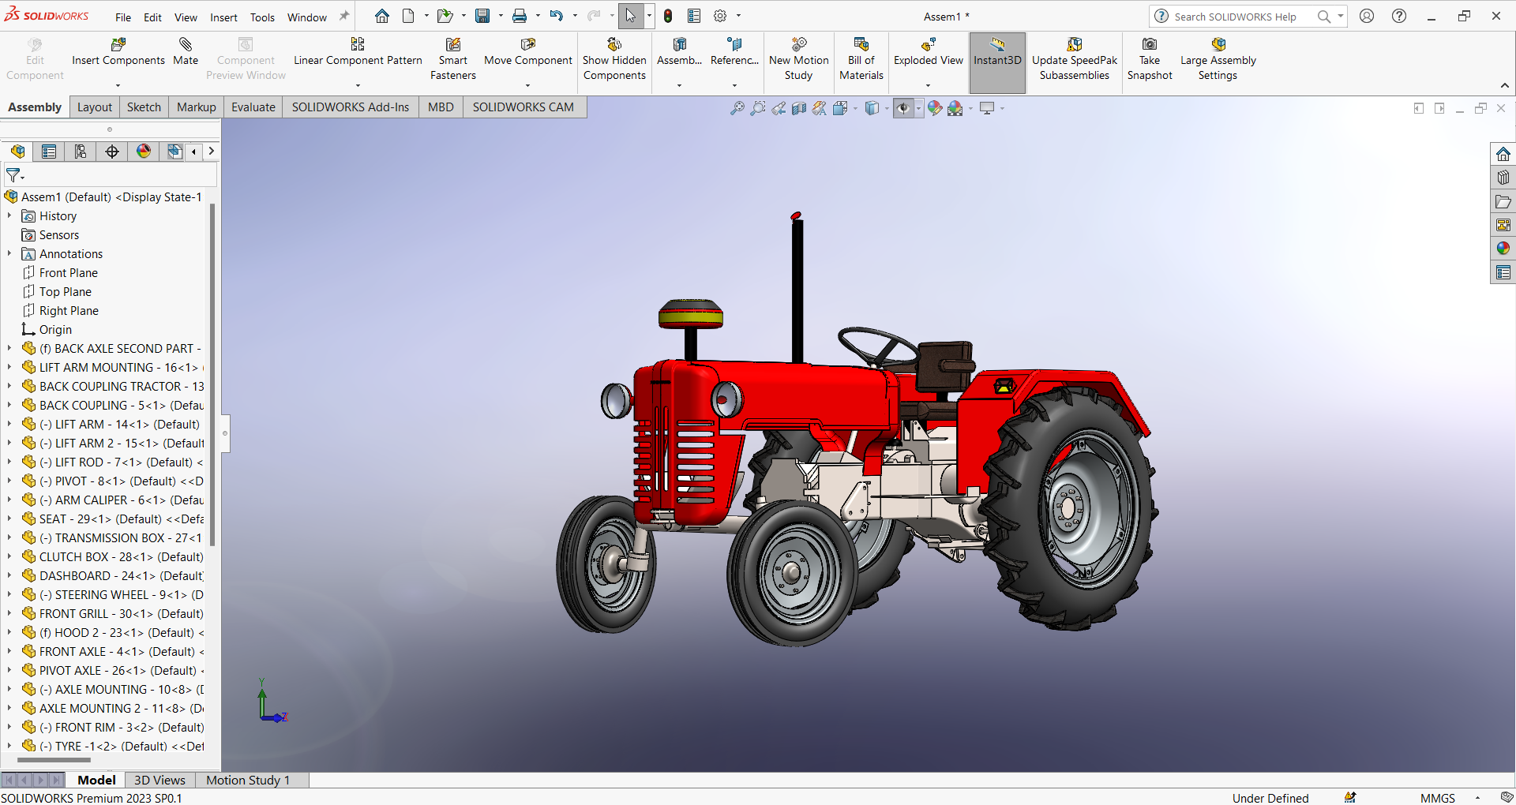The image size is (1516, 805).
Task: Click the Assembly Features button
Action: point(679,52)
